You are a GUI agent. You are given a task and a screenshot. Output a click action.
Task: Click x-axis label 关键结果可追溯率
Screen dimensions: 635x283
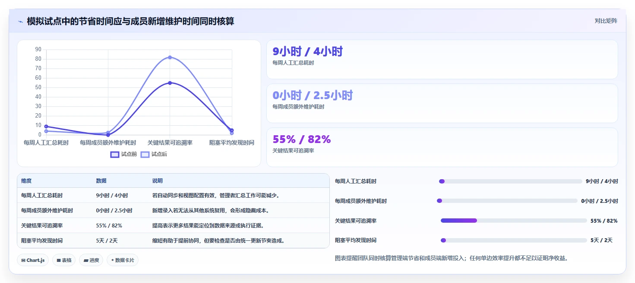[x=170, y=143]
